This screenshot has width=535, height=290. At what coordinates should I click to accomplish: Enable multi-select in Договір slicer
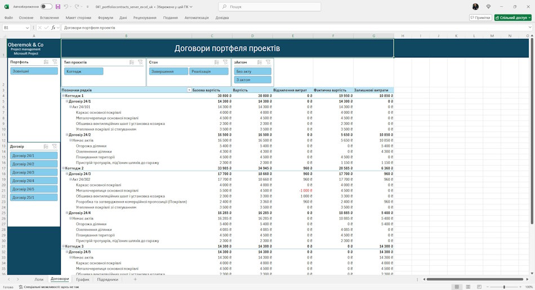click(x=46, y=146)
